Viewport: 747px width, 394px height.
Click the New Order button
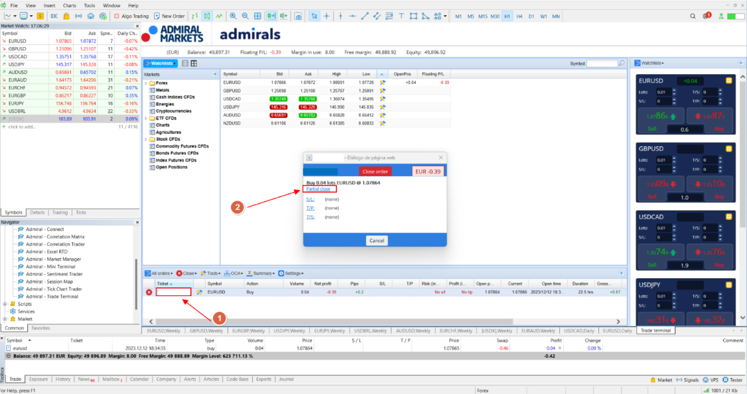[169, 16]
